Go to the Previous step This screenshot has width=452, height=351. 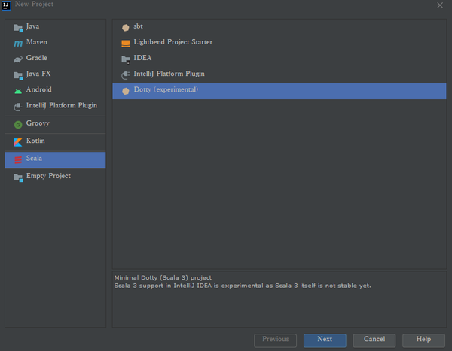275,340
